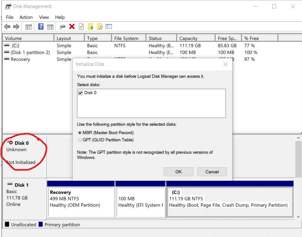Click the folder with magnifier icon

pos(100,27)
